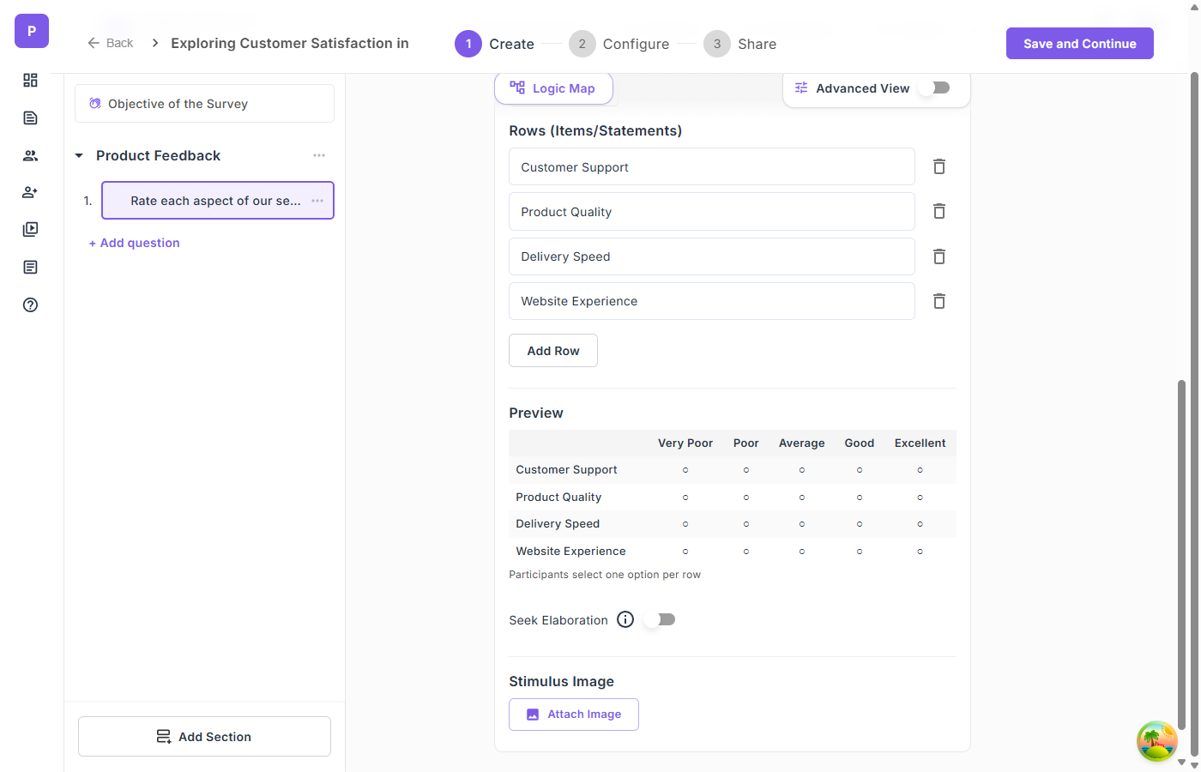Open the media library sidebar icon
Viewport: 1201px width, 772px height.
[x=31, y=229]
